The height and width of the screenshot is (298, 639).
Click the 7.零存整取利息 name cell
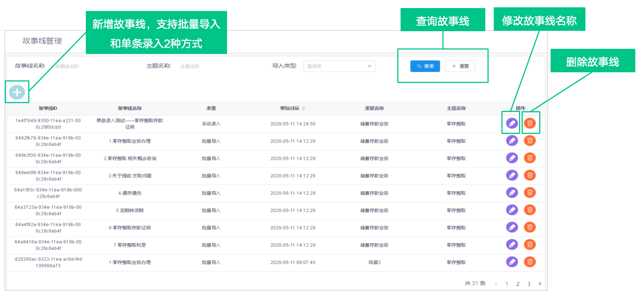(130, 245)
